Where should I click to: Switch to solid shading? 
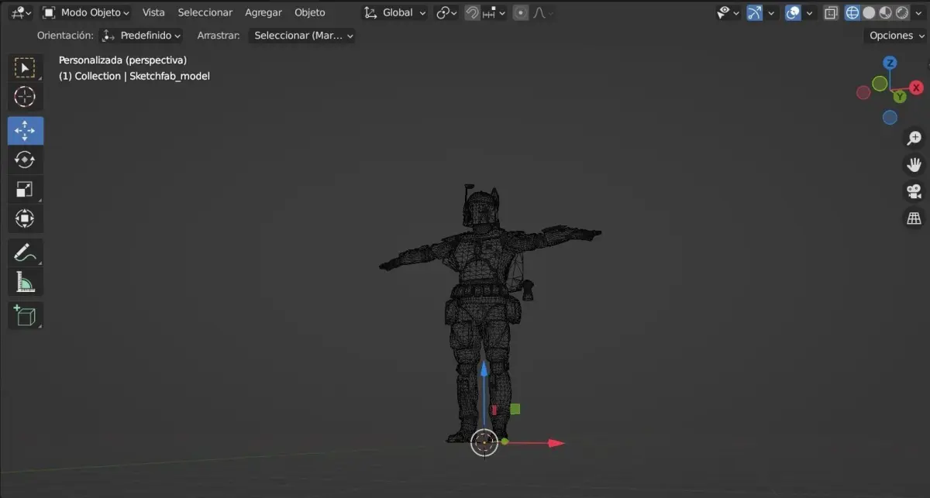(869, 12)
